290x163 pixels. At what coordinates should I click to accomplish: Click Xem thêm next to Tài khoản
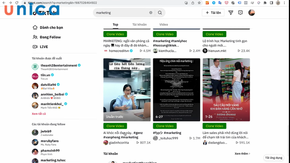coord(242,154)
